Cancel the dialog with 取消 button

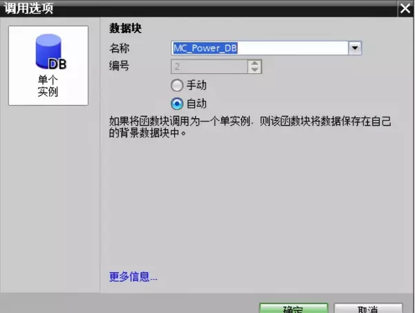pyautogui.click(x=368, y=308)
